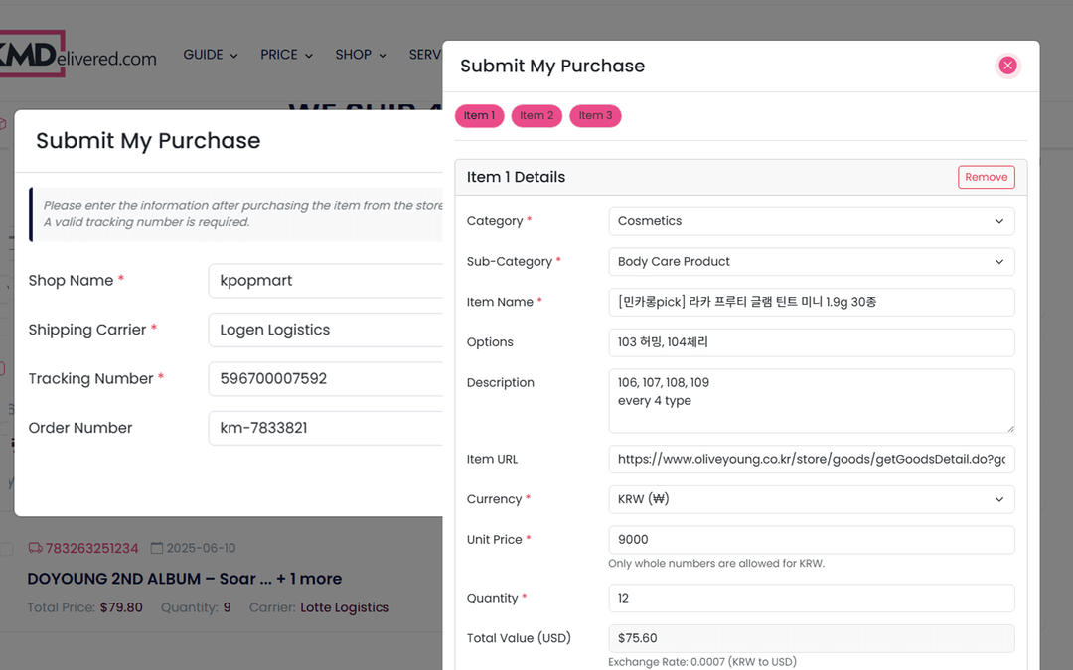Click the Options input field
The image size is (1073, 670).
[811, 342]
